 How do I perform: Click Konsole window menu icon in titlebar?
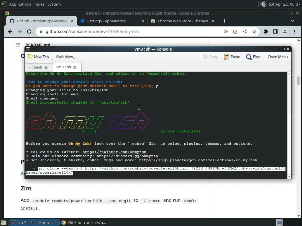click(28, 49)
